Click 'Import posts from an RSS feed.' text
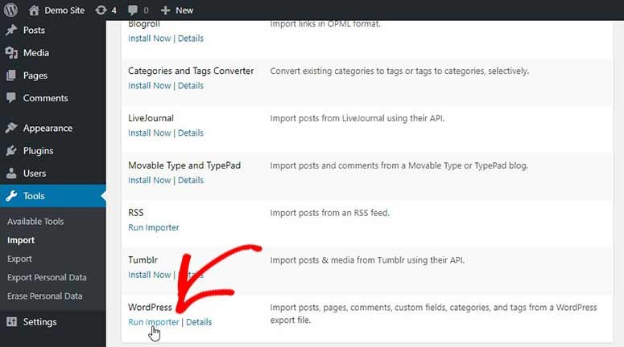This screenshot has height=347, width=624. (x=330, y=213)
